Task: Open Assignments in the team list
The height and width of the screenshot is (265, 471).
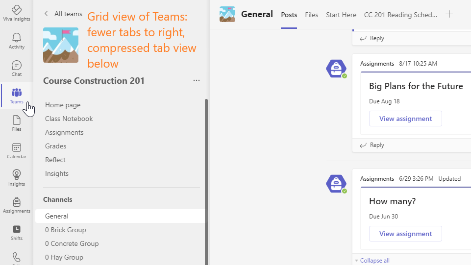Action: [x=64, y=132]
